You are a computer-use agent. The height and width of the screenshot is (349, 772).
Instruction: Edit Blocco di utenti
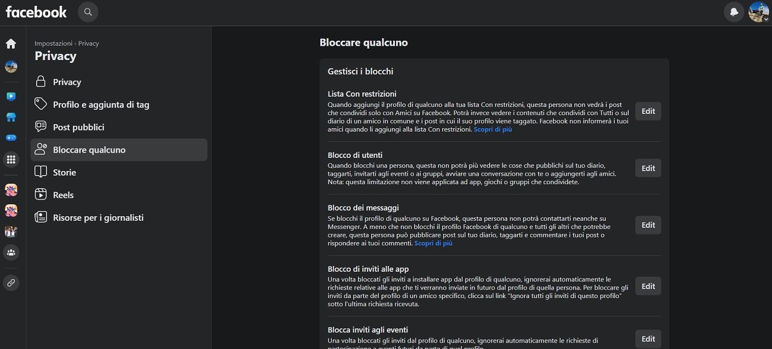pyautogui.click(x=648, y=168)
